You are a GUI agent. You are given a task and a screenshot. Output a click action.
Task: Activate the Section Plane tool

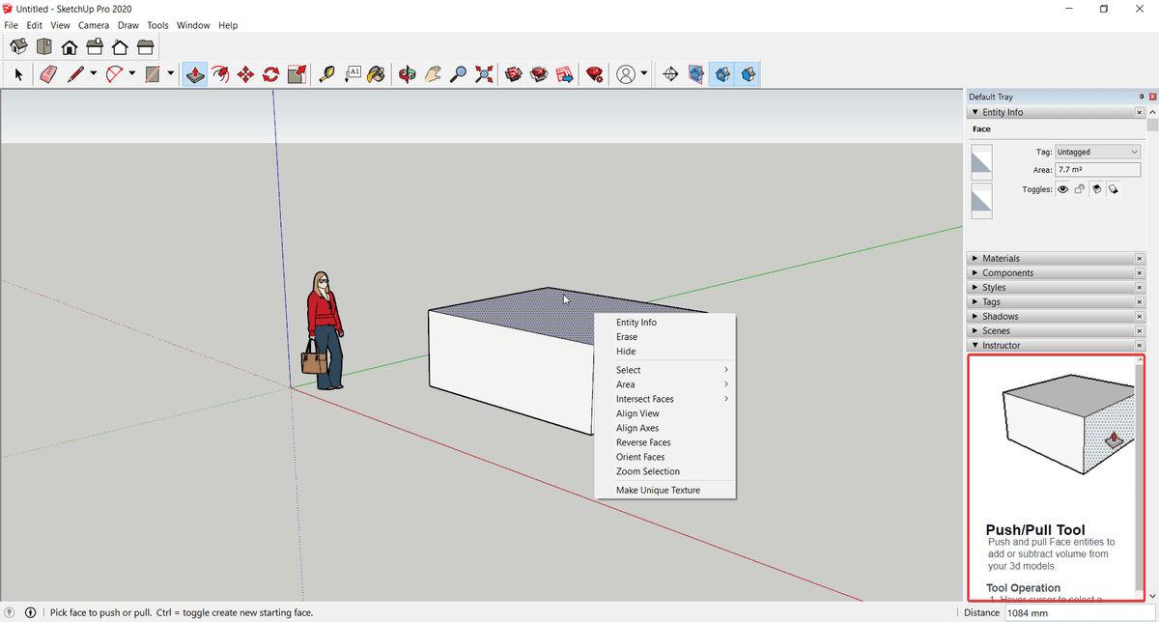click(x=671, y=74)
